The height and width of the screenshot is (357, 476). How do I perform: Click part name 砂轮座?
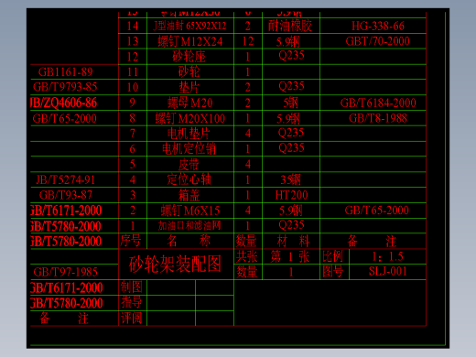tap(189, 57)
